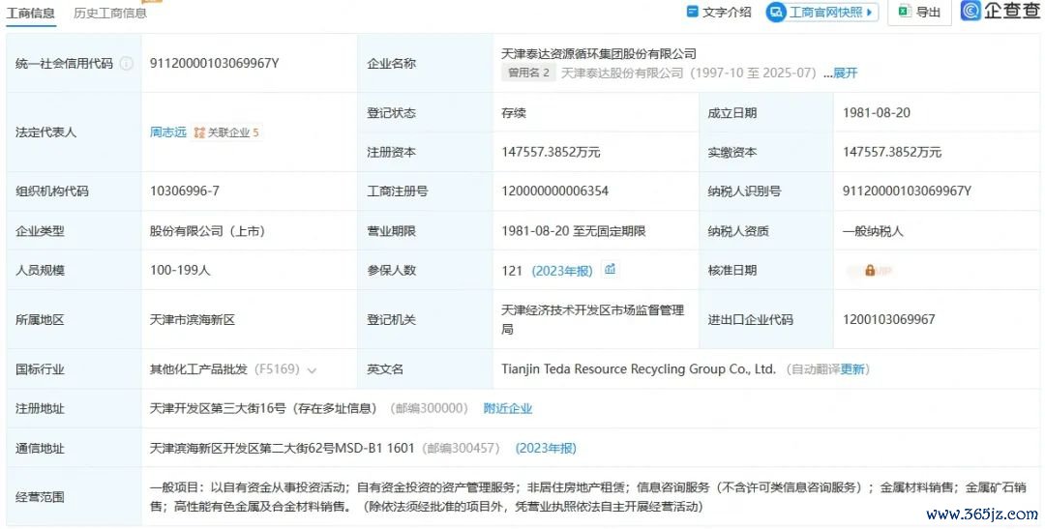Click the (2023年报) link beside 参保人数

pos(562,271)
